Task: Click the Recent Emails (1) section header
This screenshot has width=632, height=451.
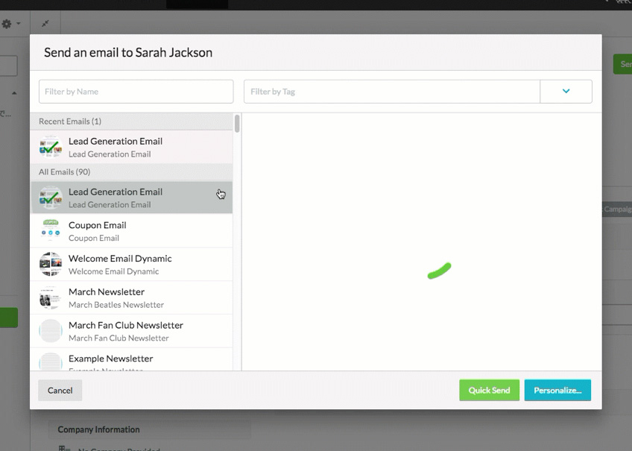Action: tap(131, 122)
